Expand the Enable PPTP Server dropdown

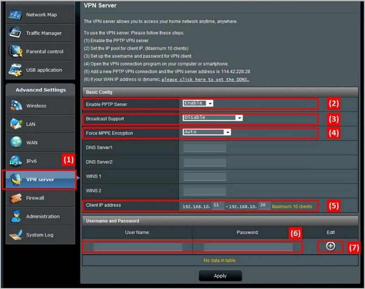tap(198, 103)
